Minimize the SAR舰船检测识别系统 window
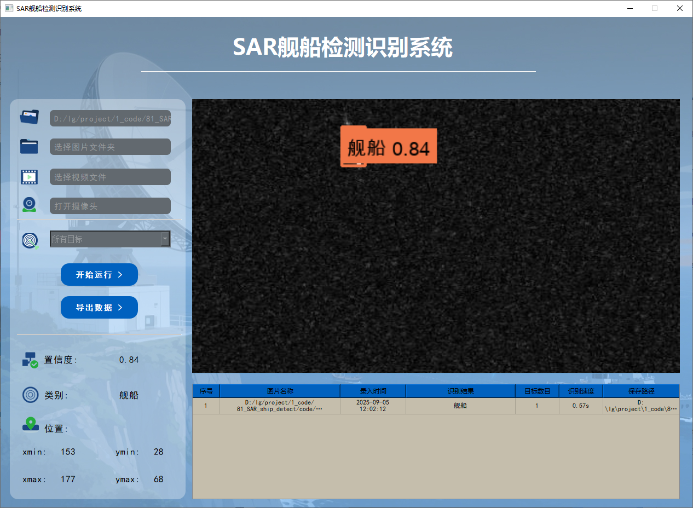Image resolution: width=693 pixels, height=508 pixels. [x=630, y=8]
